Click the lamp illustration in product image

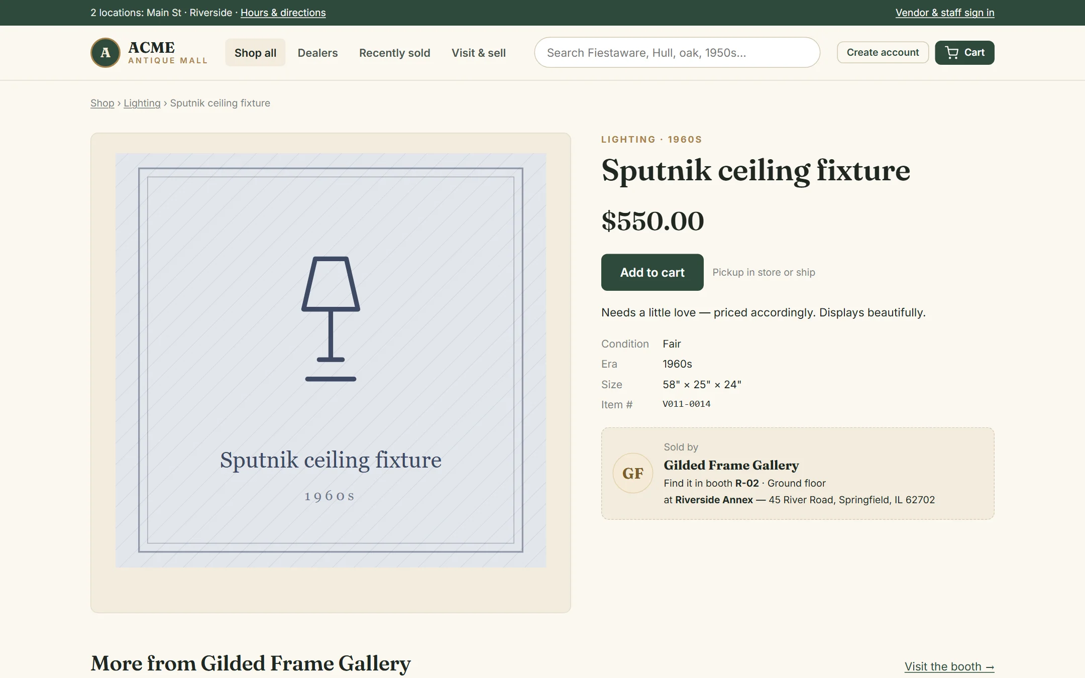[331, 319]
